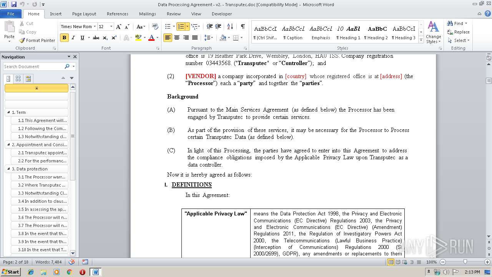
Task: Browse pages in Navigation pane
Action: 18,78
